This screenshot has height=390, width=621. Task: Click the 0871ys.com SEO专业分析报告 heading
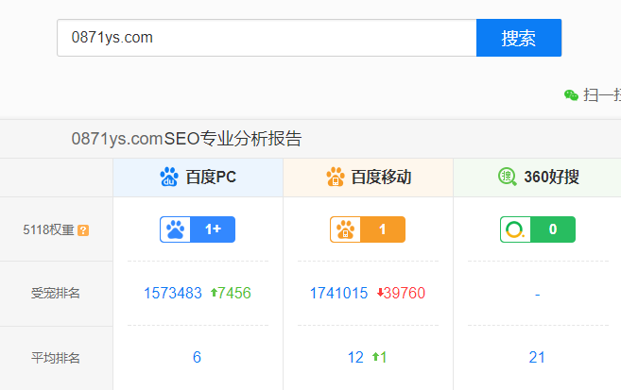(x=186, y=139)
